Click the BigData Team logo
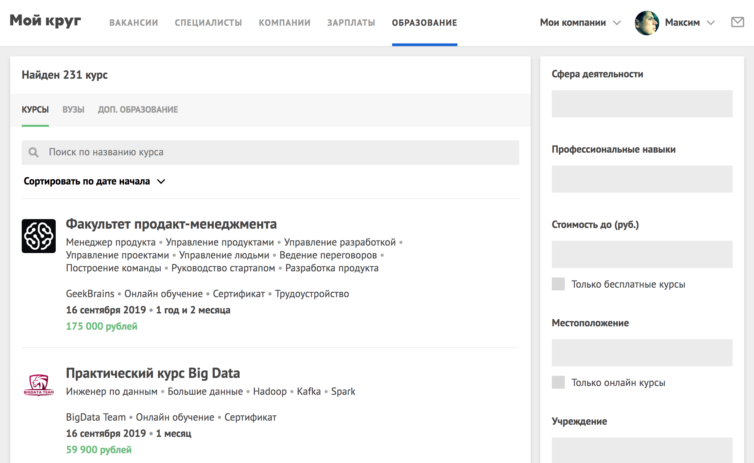Viewport: 754px width, 463px height. pos(39,385)
